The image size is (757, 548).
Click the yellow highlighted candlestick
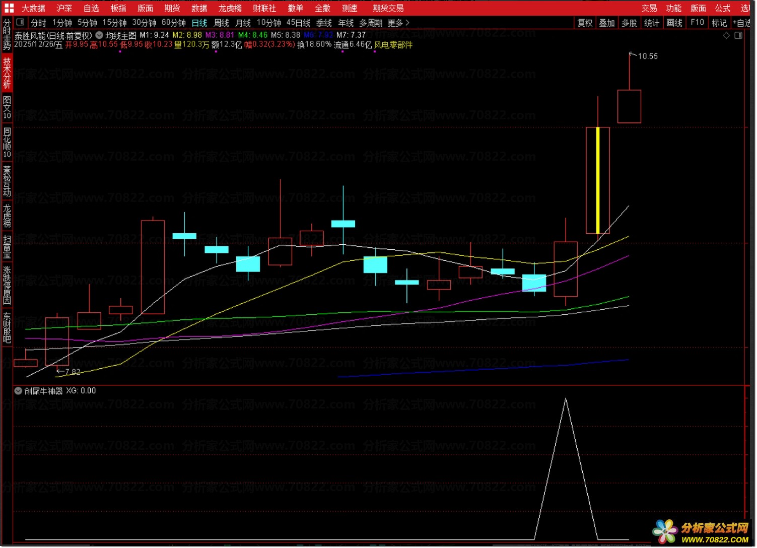point(598,180)
